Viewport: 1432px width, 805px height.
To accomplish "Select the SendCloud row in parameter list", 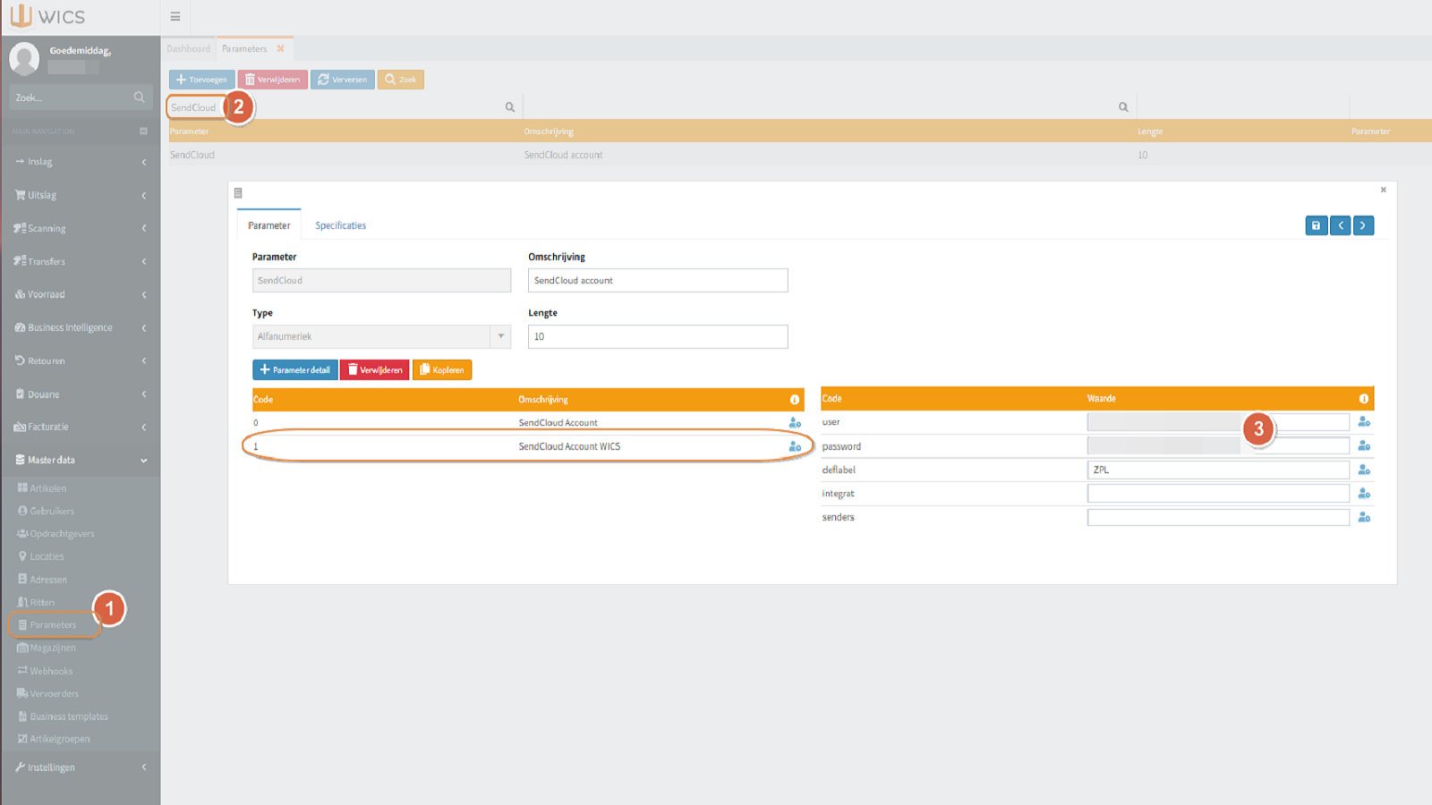I will tap(800, 155).
